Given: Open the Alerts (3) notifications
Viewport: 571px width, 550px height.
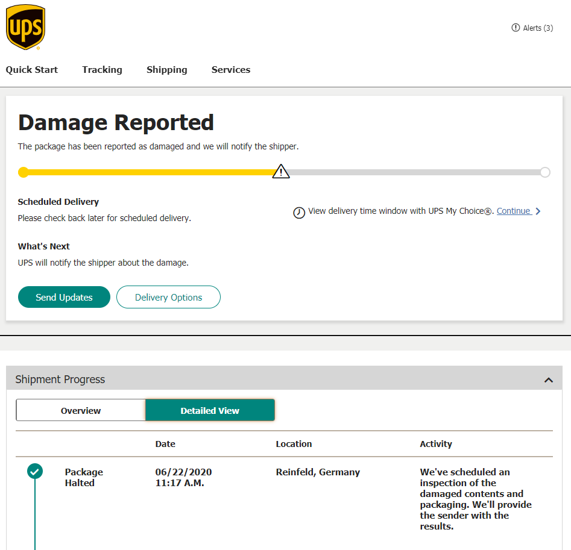Looking at the screenshot, I should (x=532, y=28).
